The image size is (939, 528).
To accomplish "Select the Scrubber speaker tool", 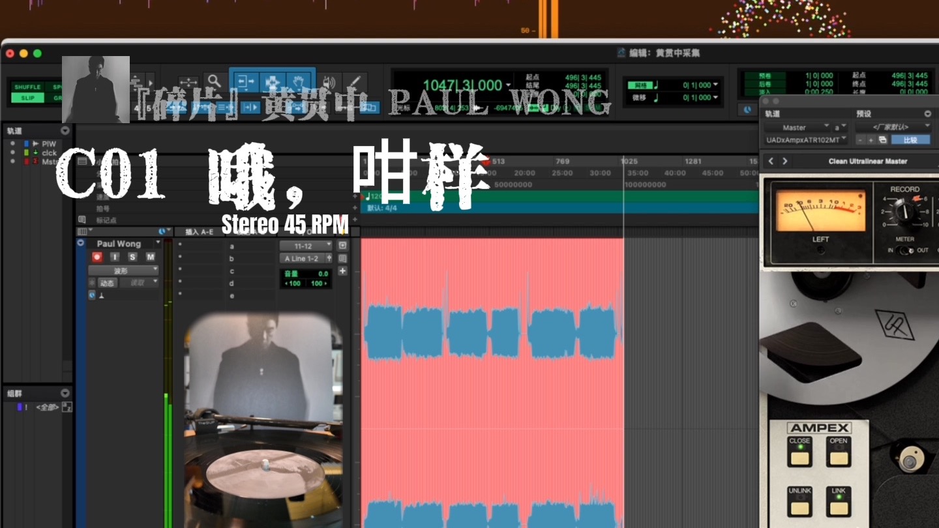I will [330, 82].
